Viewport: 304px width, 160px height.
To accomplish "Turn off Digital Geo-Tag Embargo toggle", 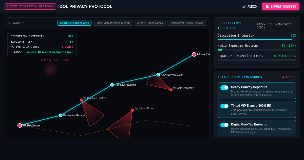I will (x=224, y=125).
